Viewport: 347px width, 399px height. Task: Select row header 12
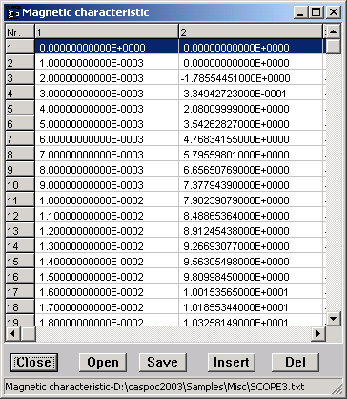20,215
